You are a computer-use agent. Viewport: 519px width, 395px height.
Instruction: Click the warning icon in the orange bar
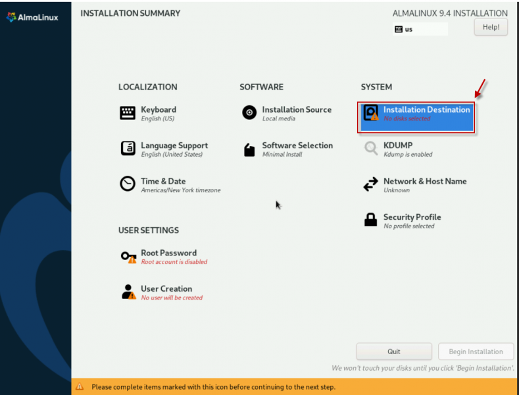80,386
